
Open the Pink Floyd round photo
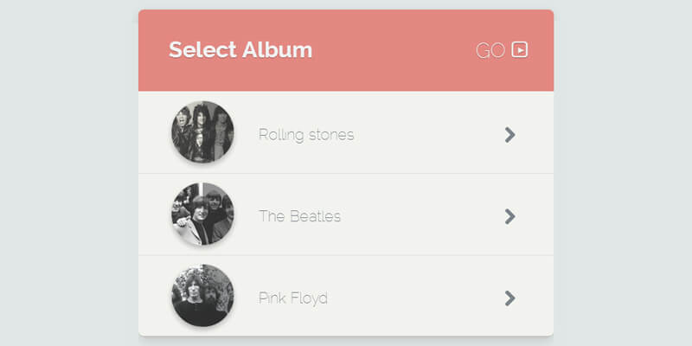pyautogui.click(x=202, y=296)
